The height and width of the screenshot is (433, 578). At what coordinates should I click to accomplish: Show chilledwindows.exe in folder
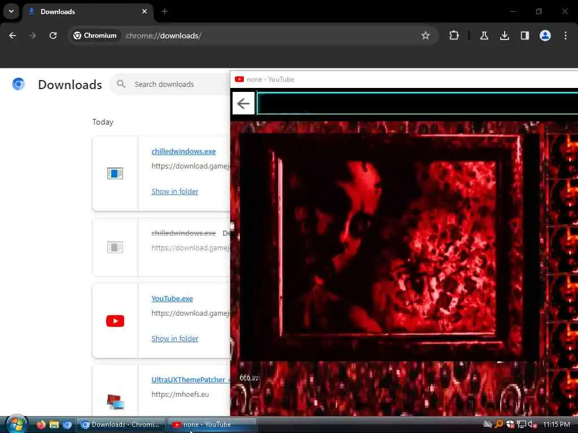(175, 192)
